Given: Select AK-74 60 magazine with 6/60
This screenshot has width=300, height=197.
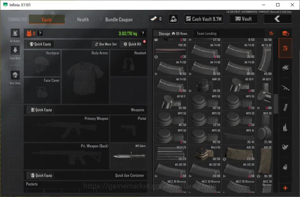Looking at the screenshot, I should click(171, 68).
